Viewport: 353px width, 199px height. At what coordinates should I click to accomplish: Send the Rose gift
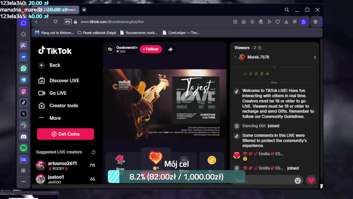point(120,164)
